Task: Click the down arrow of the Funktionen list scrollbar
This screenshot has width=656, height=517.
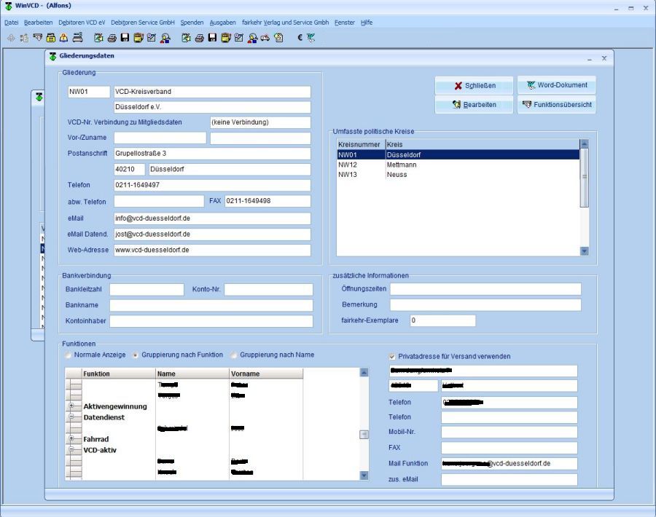Action: coord(364,475)
